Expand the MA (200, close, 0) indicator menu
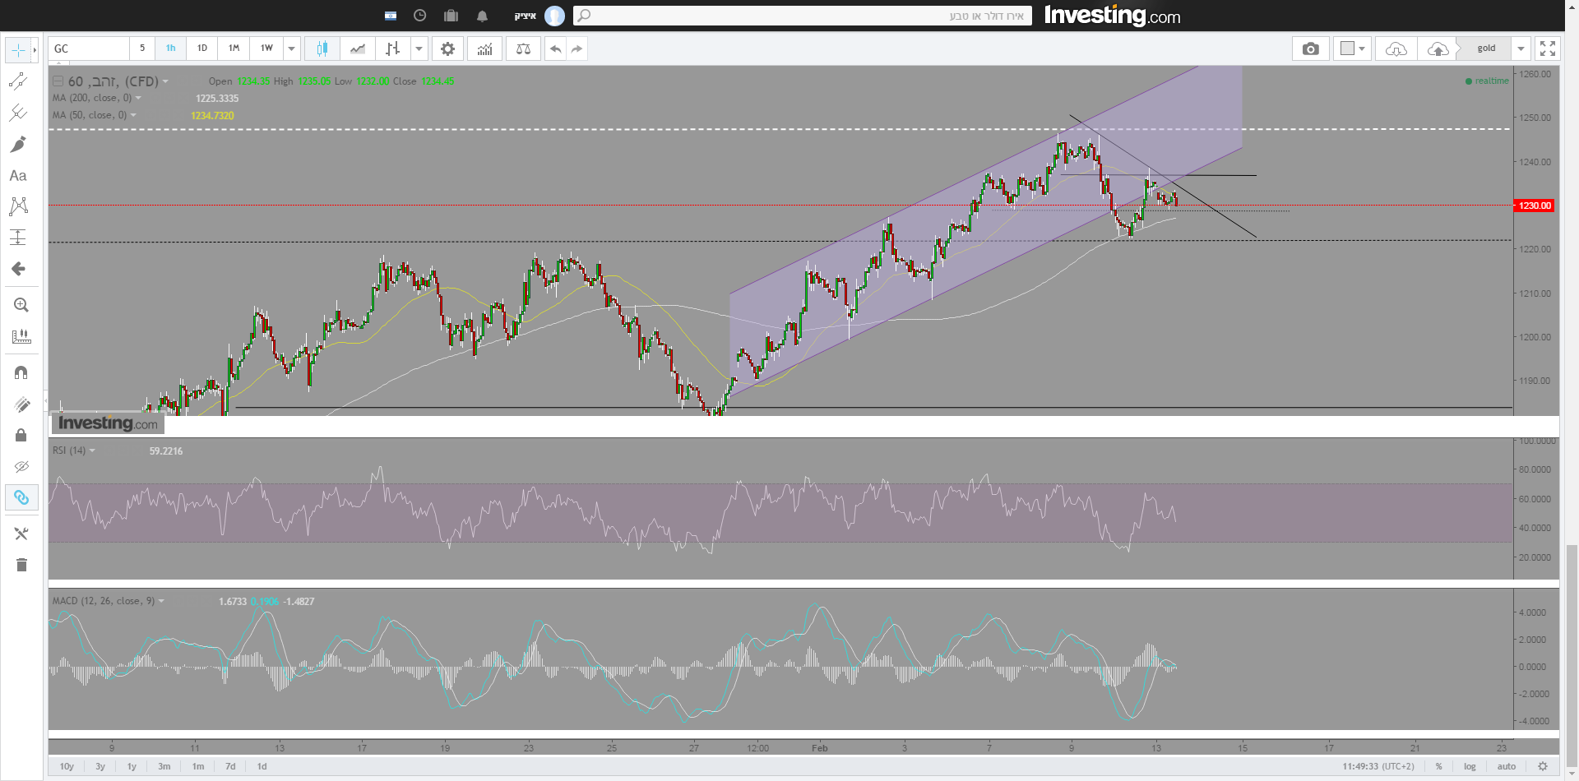1579x781 pixels. pyautogui.click(x=138, y=99)
